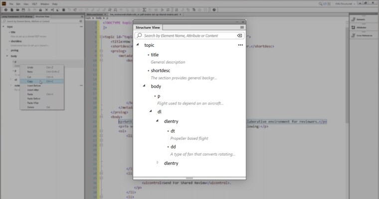Click the 'A type of fan that converts rotating…' text
The width and height of the screenshot is (379, 199).
point(203,154)
